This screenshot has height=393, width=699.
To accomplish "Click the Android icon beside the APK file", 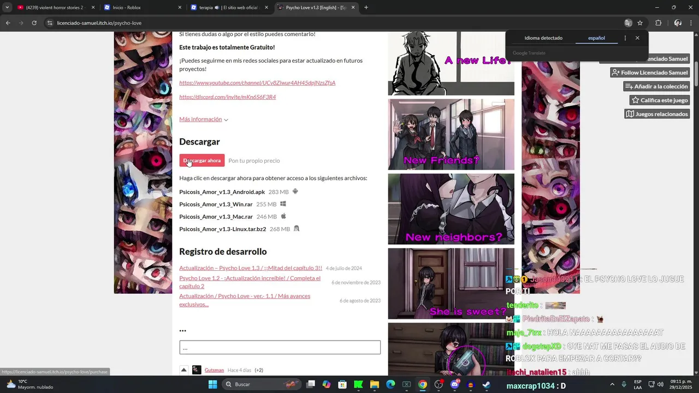I will 295,192.
